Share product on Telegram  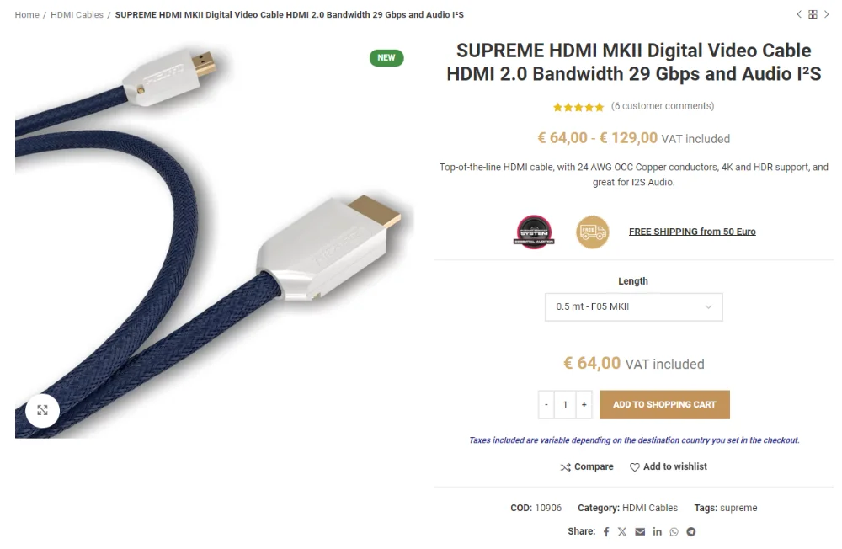click(691, 532)
